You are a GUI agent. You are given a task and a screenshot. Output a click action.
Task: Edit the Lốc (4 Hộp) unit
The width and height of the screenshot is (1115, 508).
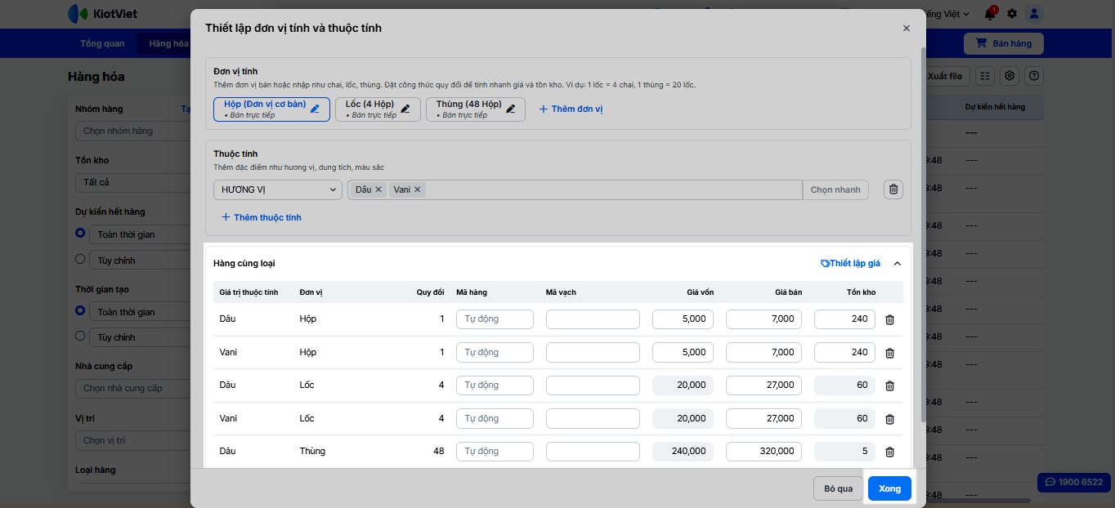pos(405,109)
